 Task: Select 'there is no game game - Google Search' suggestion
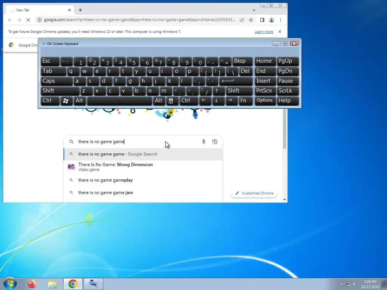tap(143, 154)
